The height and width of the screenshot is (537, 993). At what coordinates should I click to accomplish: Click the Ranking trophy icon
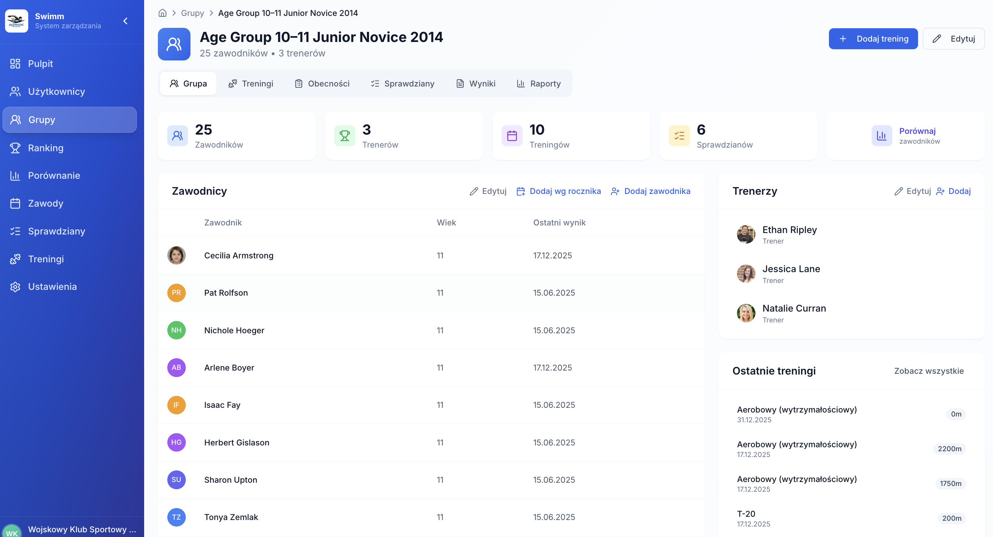pos(15,148)
